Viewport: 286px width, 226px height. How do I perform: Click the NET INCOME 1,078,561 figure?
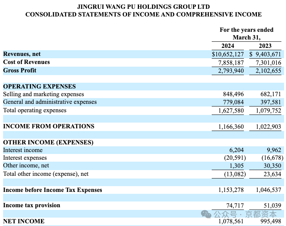click(x=231, y=221)
